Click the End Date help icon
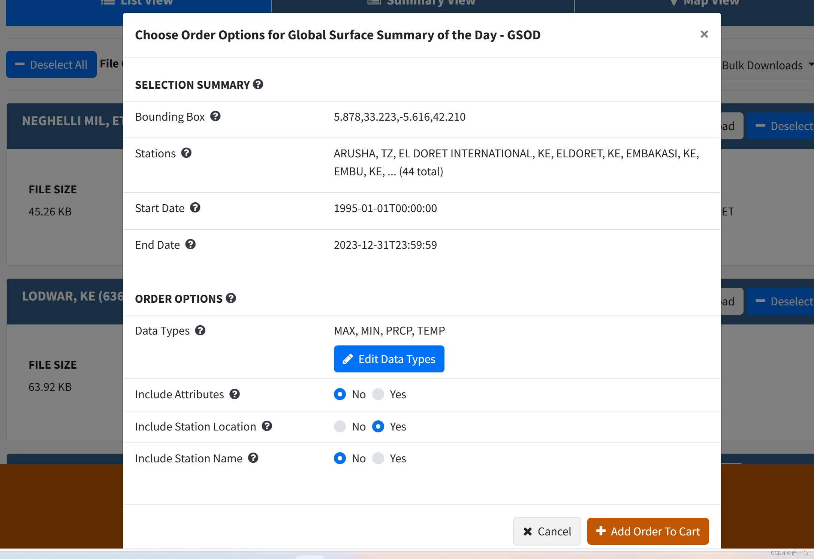This screenshot has width=814, height=559. tap(190, 244)
